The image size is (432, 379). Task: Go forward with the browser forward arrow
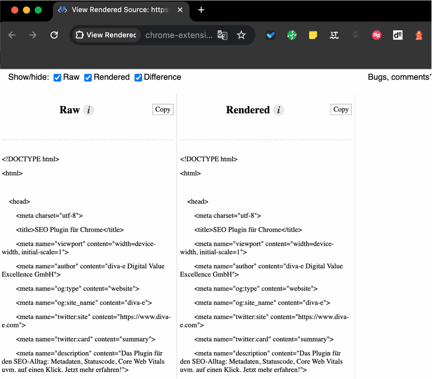click(33, 35)
